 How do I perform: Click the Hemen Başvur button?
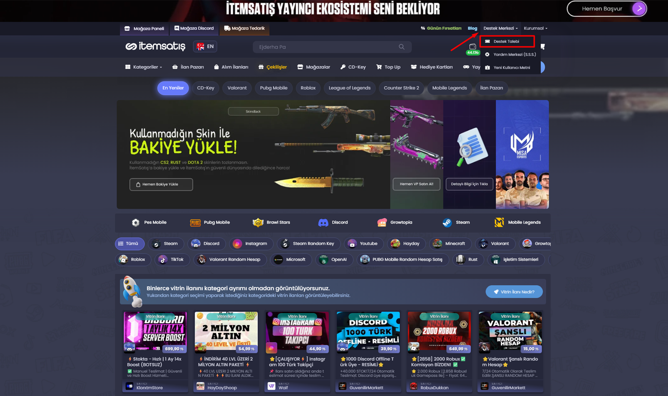607,8
